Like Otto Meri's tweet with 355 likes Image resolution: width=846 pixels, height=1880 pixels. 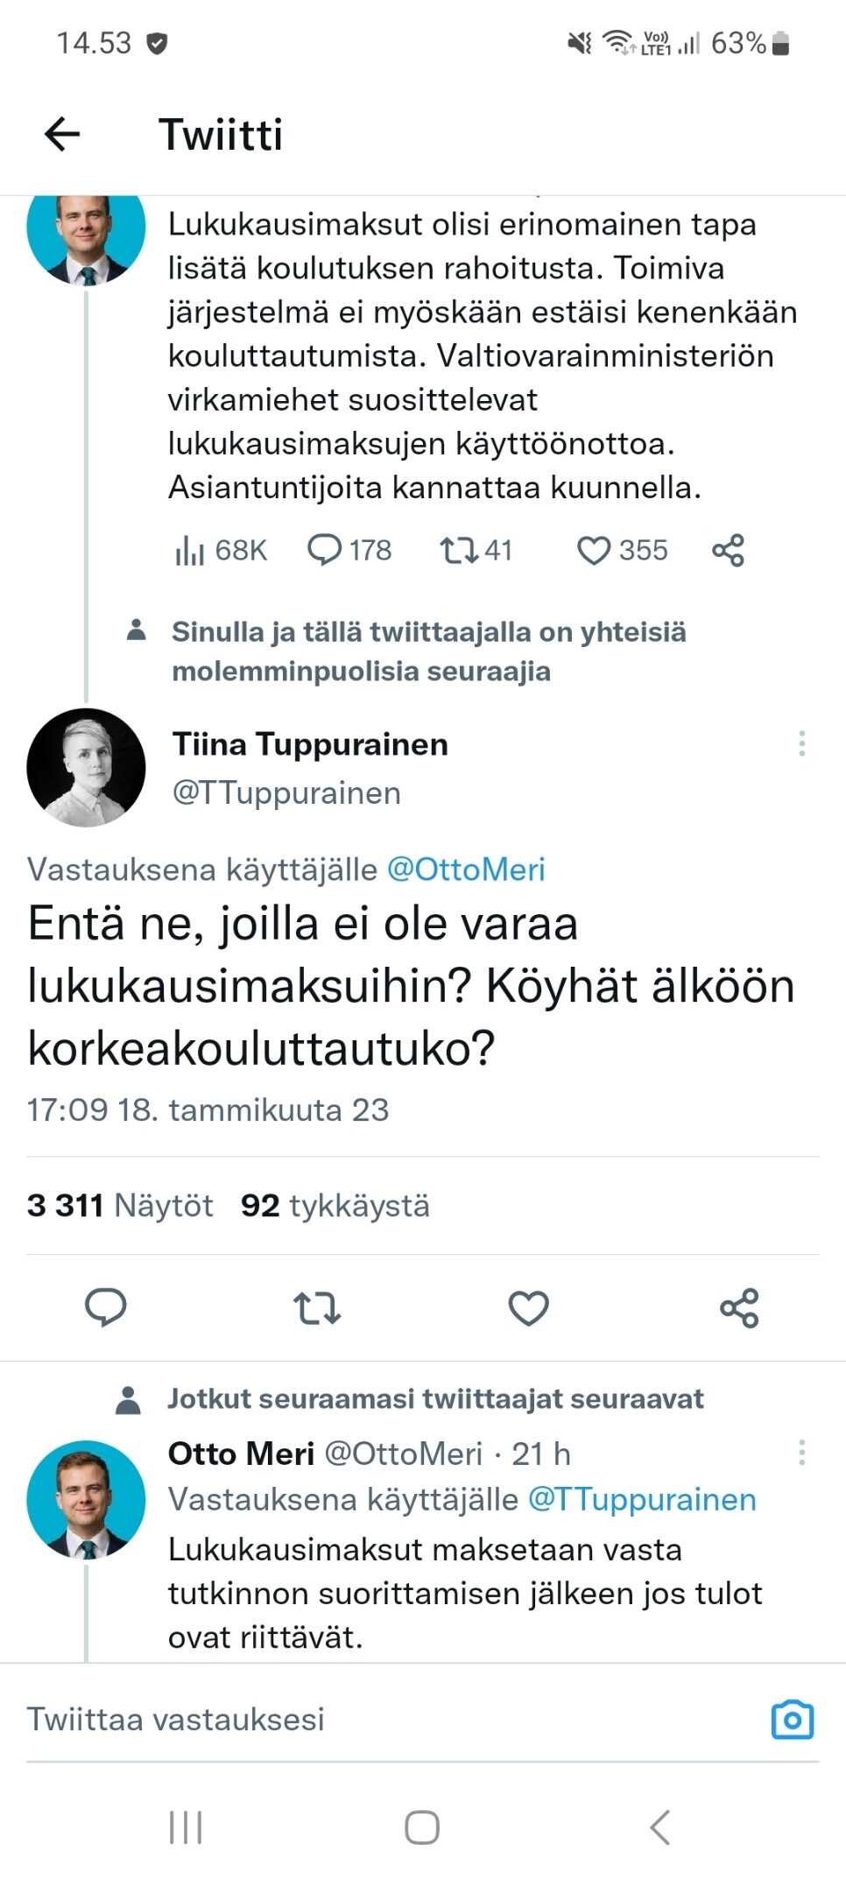622,551
